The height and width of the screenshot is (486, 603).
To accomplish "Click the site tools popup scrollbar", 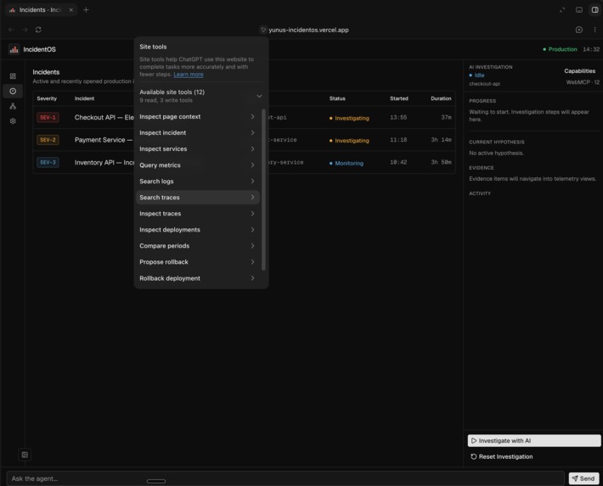I will coord(263,190).
